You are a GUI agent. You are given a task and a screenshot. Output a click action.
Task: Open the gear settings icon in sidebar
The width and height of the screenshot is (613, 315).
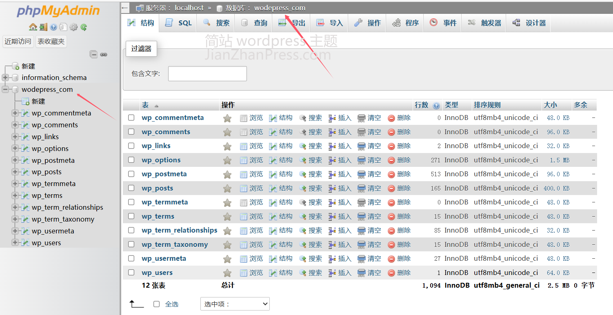point(73,27)
